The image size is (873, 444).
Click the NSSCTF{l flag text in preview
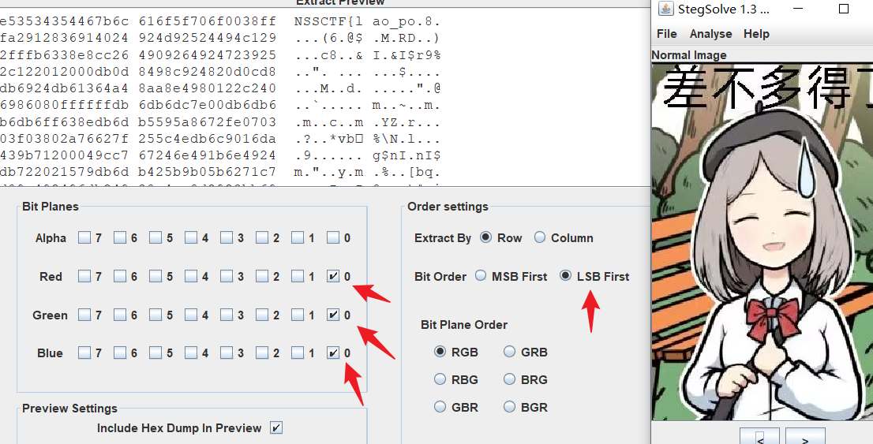pyautogui.click(x=328, y=22)
